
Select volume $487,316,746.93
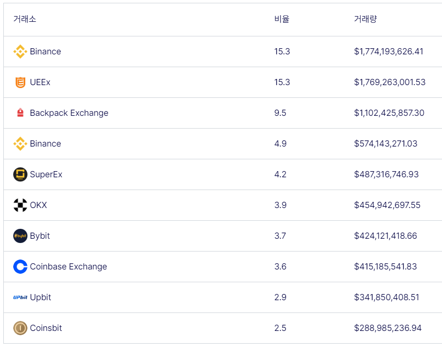pyautogui.click(x=387, y=174)
